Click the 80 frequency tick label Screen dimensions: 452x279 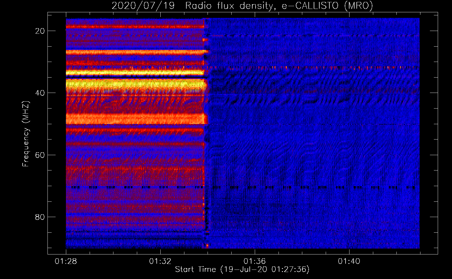click(x=40, y=217)
